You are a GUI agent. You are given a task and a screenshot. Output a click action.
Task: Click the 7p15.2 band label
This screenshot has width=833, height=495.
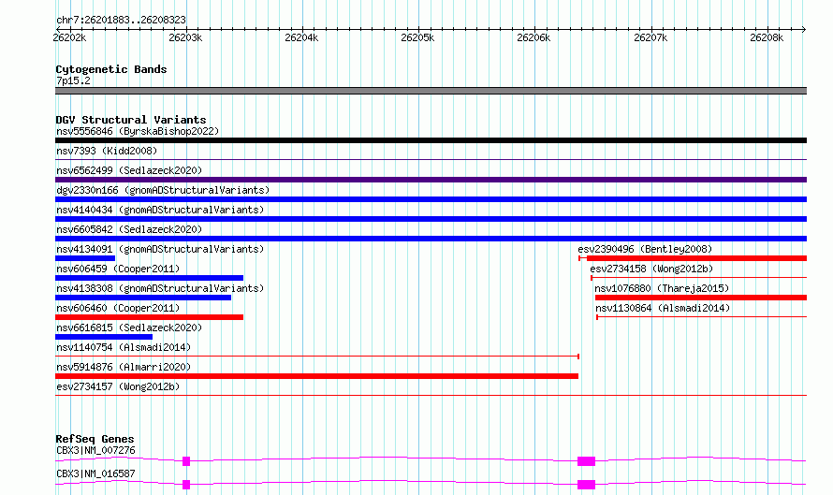pyautogui.click(x=73, y=80)
